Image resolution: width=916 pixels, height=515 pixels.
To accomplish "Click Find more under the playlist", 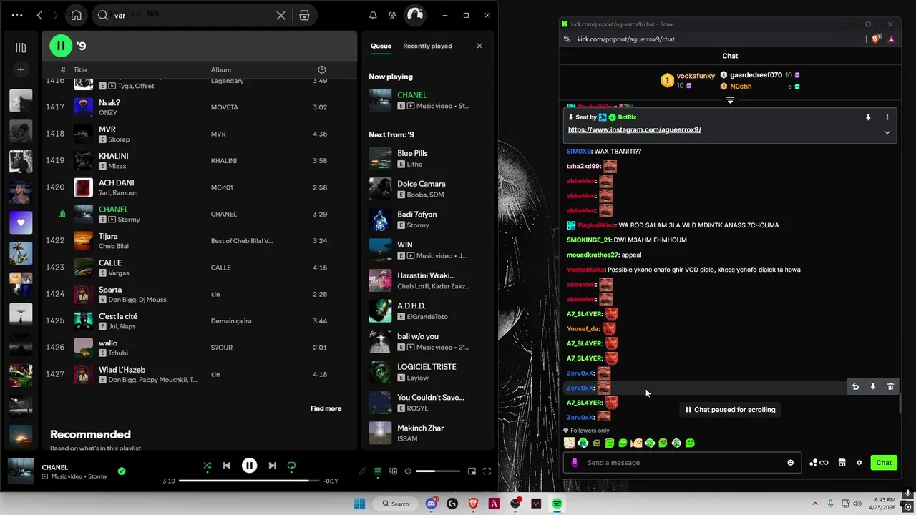I will coord(326,408).
